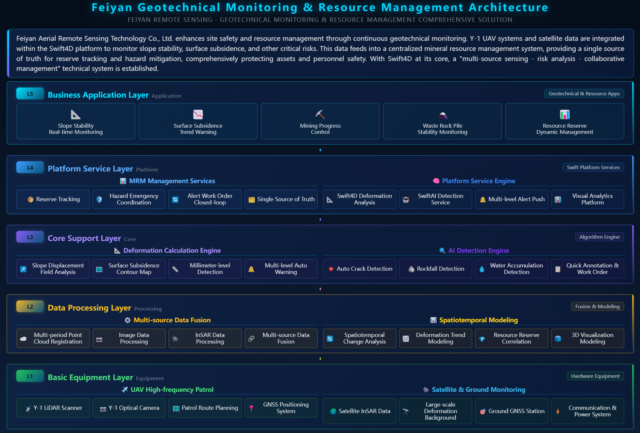This screenshot has height=433, width=640.
Task: Click the L3 layer badge
Action: click(x=30, y=237)
